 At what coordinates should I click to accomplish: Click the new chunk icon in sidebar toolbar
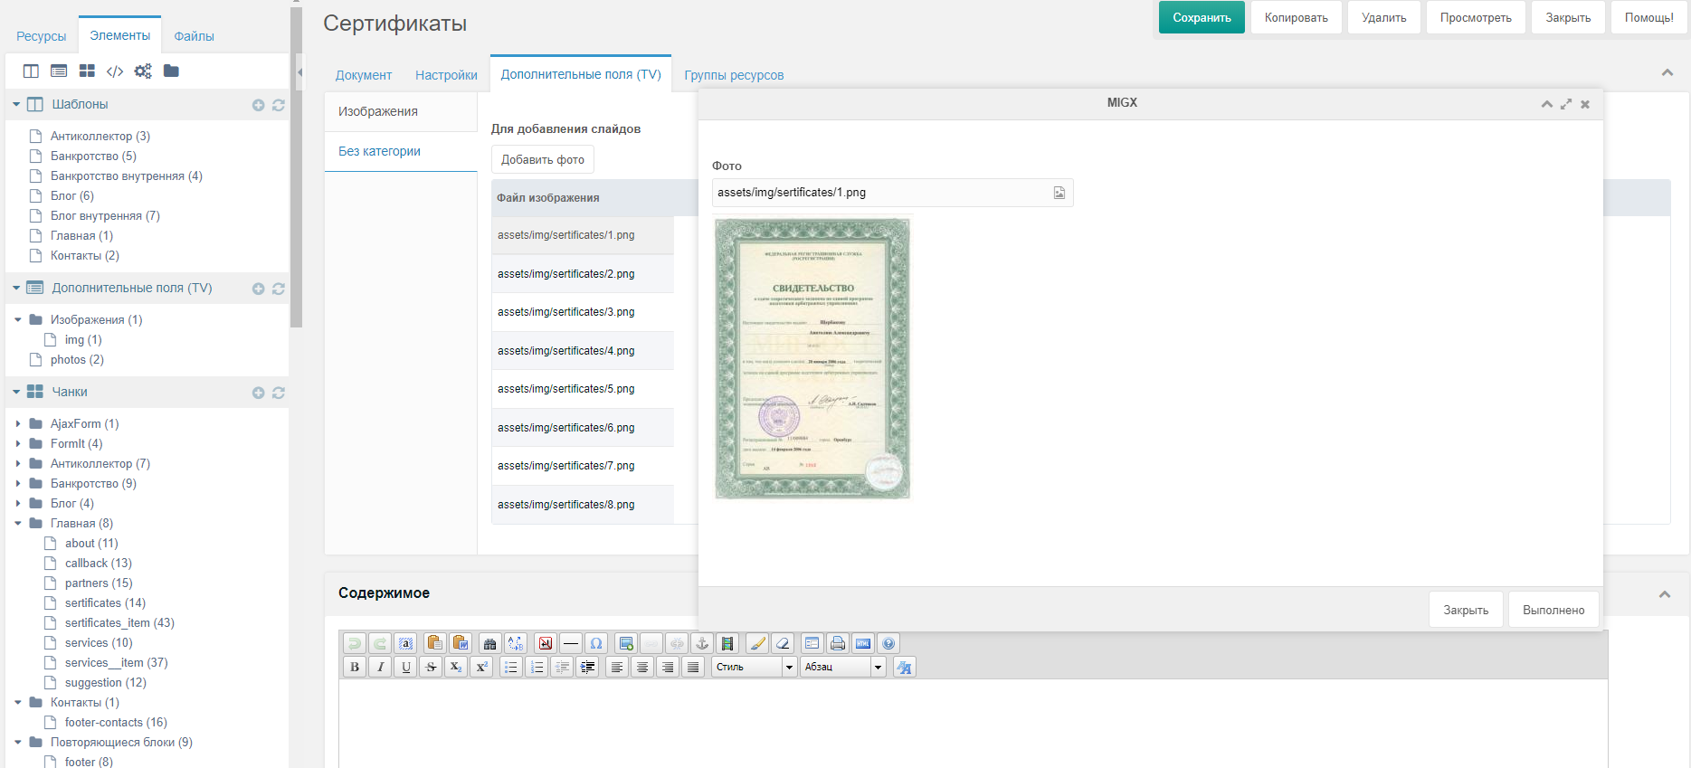[87, 71]
